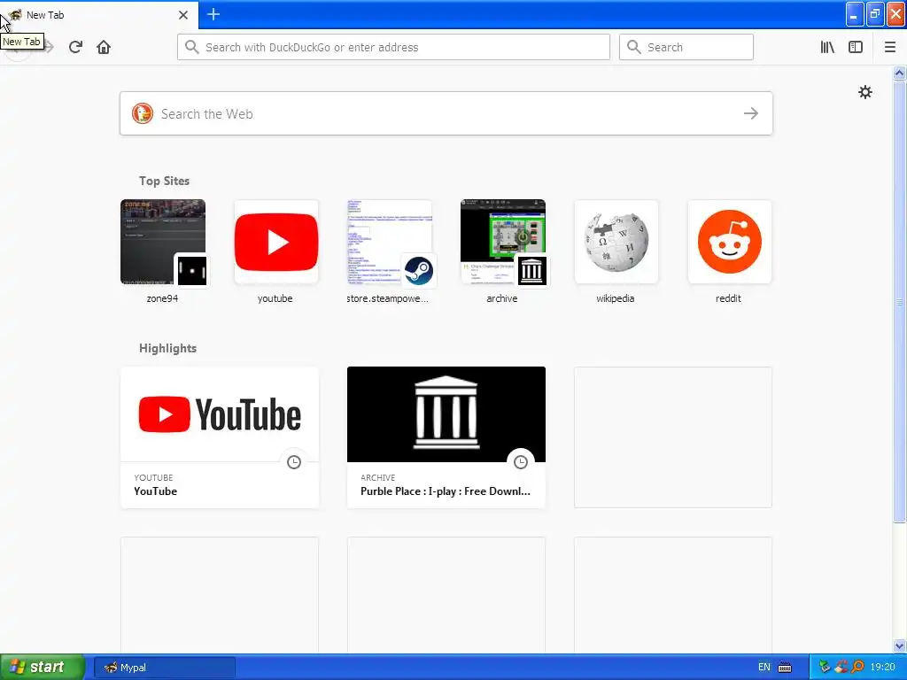This screenshot has width=907, height=680.
Task: Click the first system tray icon
Action: coord(825,668)
